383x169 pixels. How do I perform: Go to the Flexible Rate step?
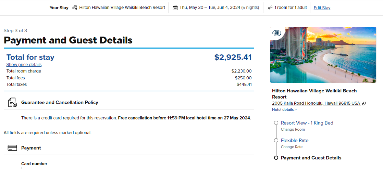(295, 140)
